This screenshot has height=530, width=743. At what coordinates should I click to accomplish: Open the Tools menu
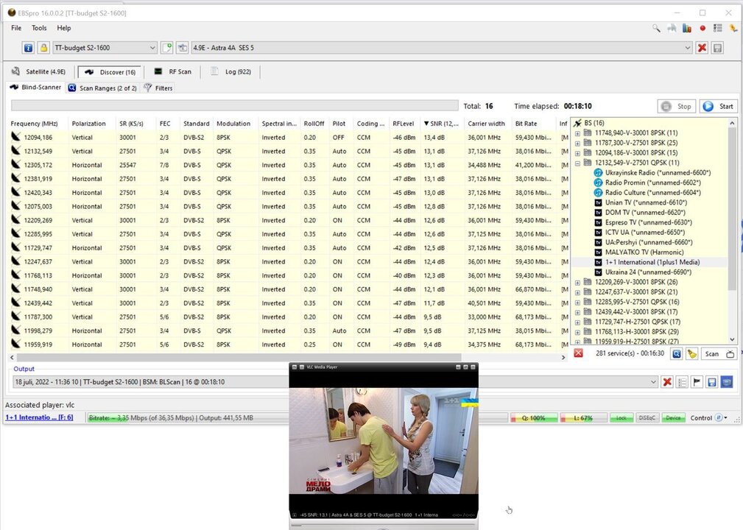(39, 28)
